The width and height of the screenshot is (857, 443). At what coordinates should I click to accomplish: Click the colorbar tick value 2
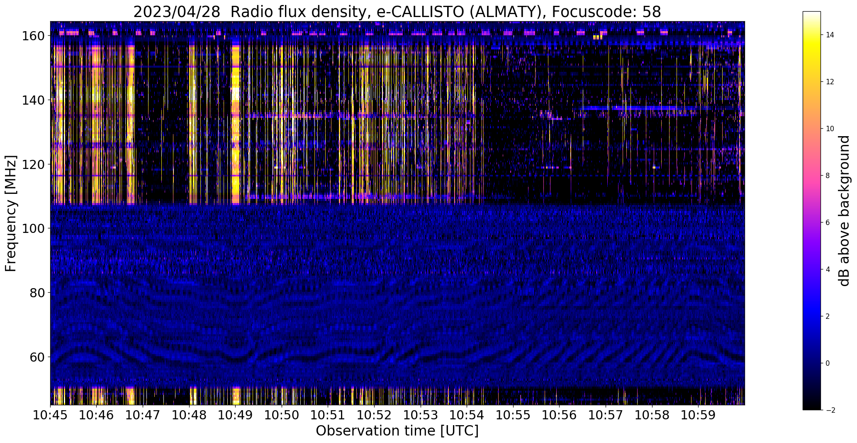tap(828, 316)
